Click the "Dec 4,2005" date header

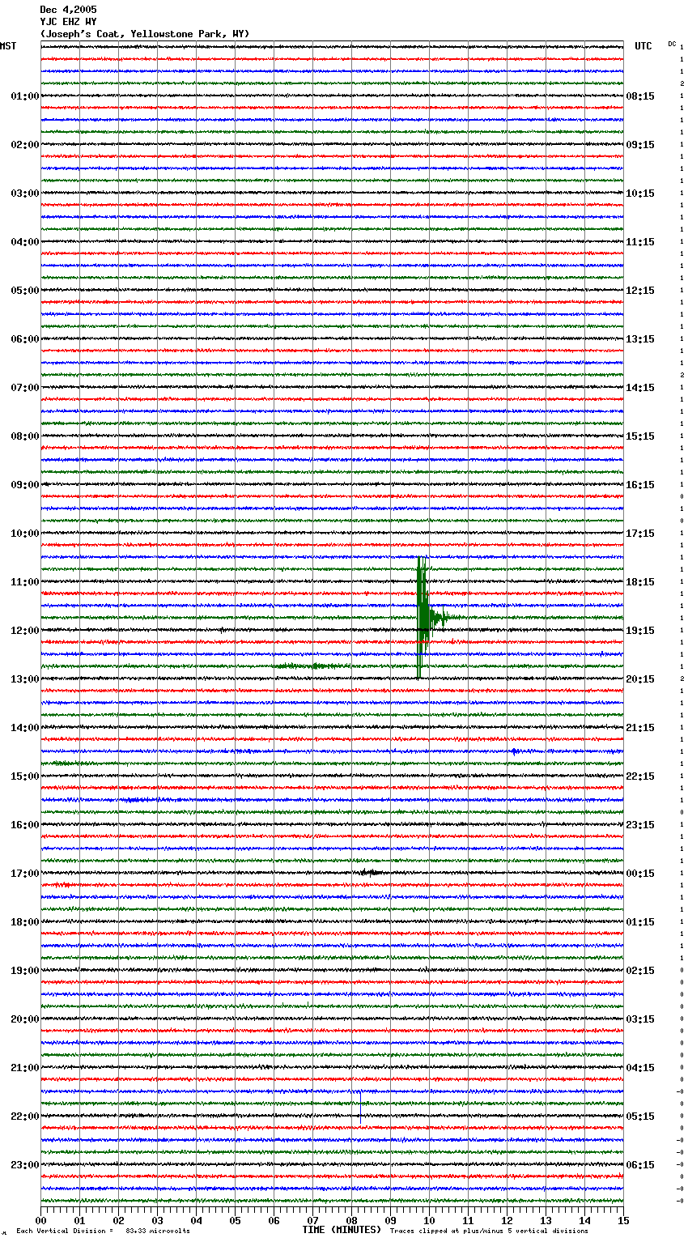[68, 10]
